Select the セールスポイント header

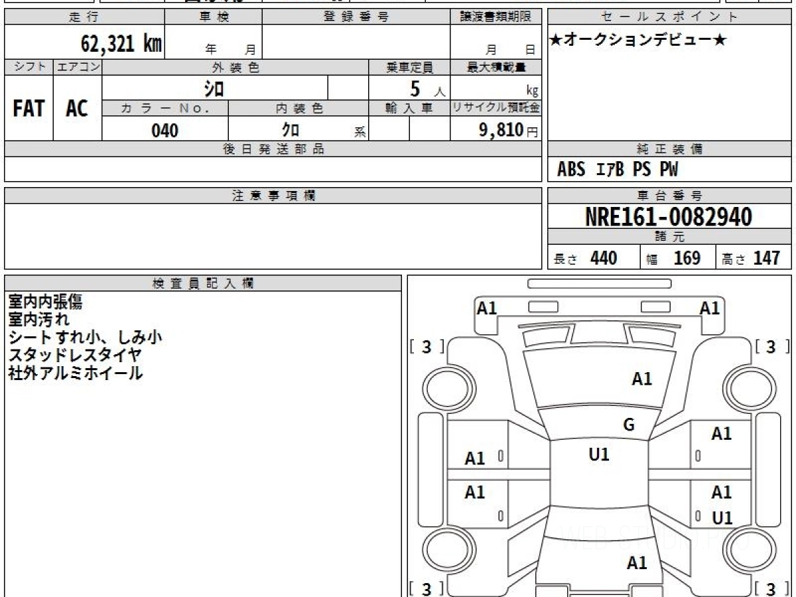[669, 17]
